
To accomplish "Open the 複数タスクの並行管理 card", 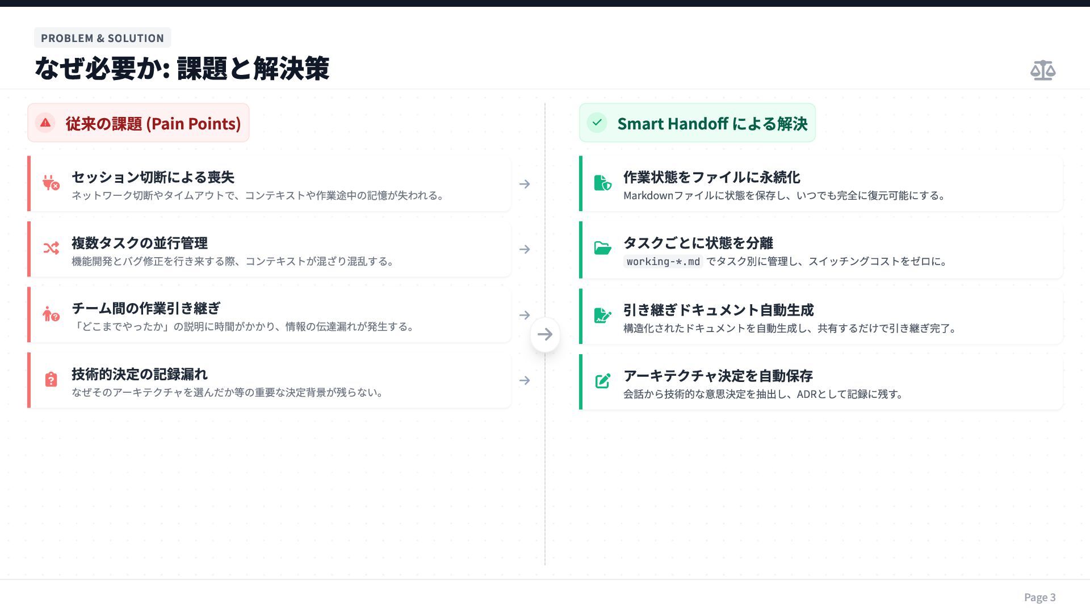I will coord(270,250).
